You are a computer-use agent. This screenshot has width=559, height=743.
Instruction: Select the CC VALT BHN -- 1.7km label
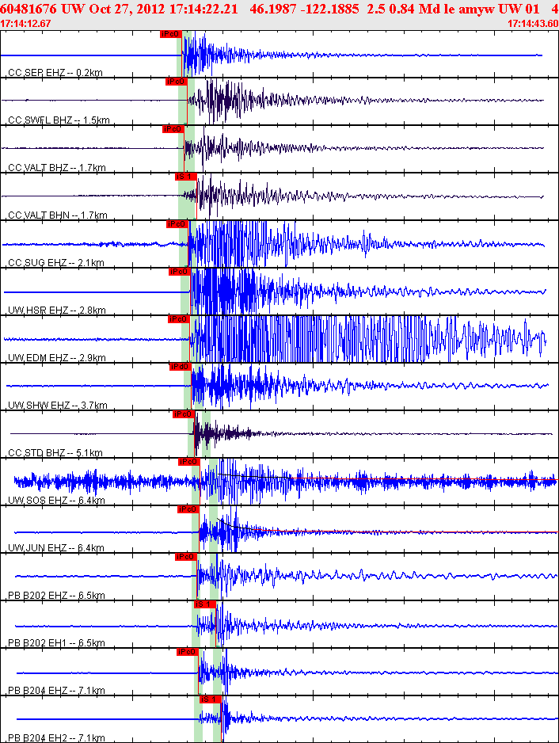(58, 215)
